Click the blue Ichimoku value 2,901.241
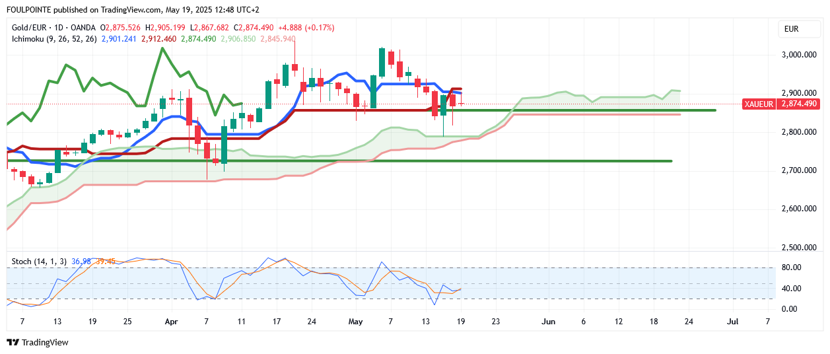The height and width of the screenshot is (354, 830). pos(120,39)
